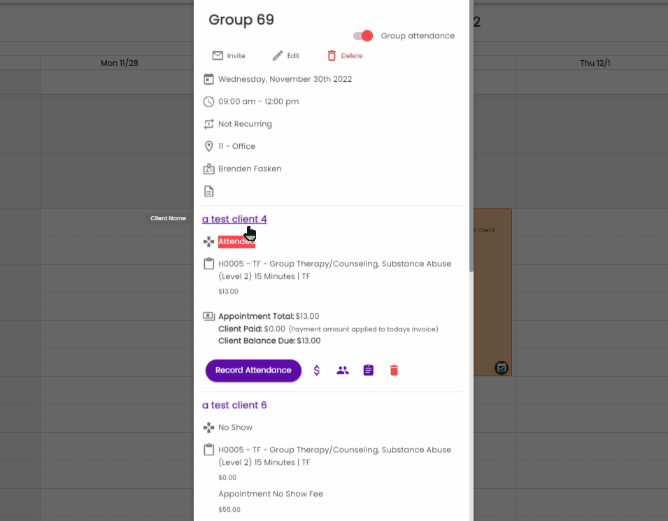The height and width of the screenshot is (521, 668).
Task: Click the 'Not Recurring' recurrence icon
Action: [x=208, y=124]
